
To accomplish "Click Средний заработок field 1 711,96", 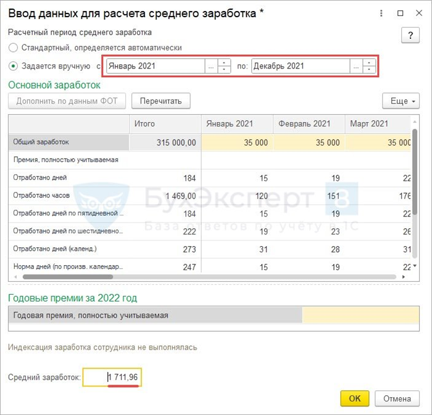I will click(112, 377).
